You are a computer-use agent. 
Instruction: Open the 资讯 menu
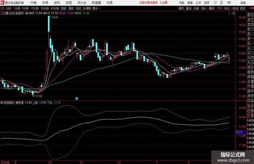57,3
